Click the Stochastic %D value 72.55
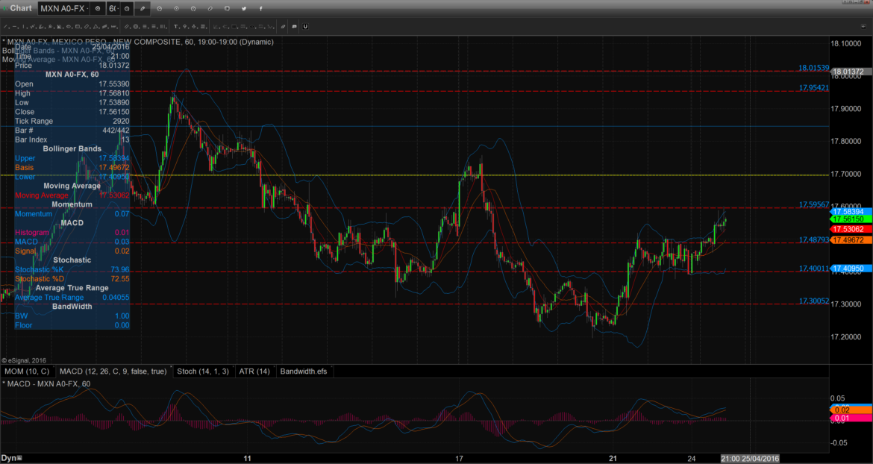This screenshot has height=464, width=873. [120, 279]
